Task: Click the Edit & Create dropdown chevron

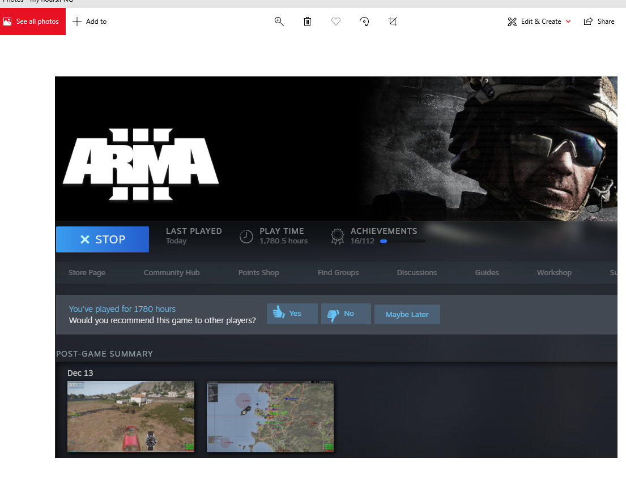Action: (x=568, y=22)
